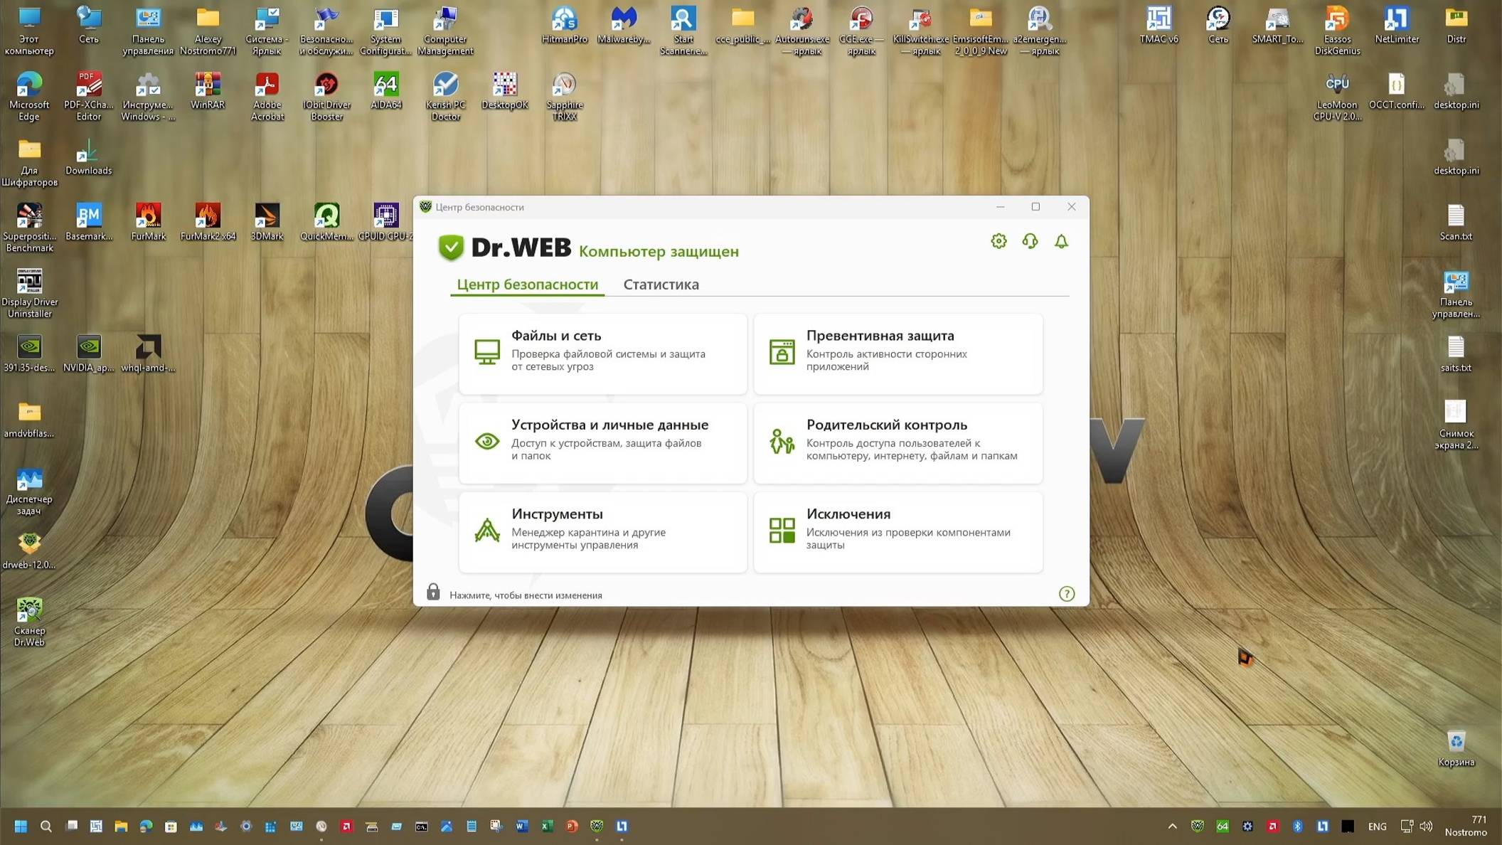
Task: Expand hidden system tray icons
Action: (x=1173, y=827)
